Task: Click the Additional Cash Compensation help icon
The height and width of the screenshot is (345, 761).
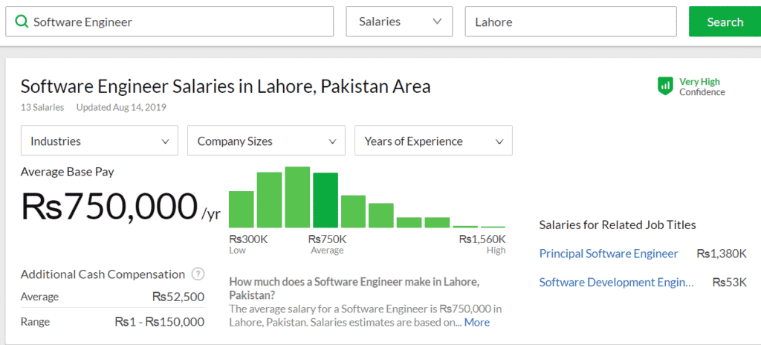Action: click(x=198, y=274)
